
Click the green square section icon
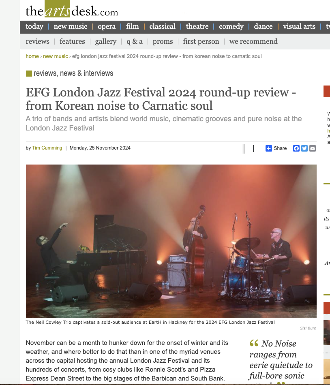(x=29, y=73)
